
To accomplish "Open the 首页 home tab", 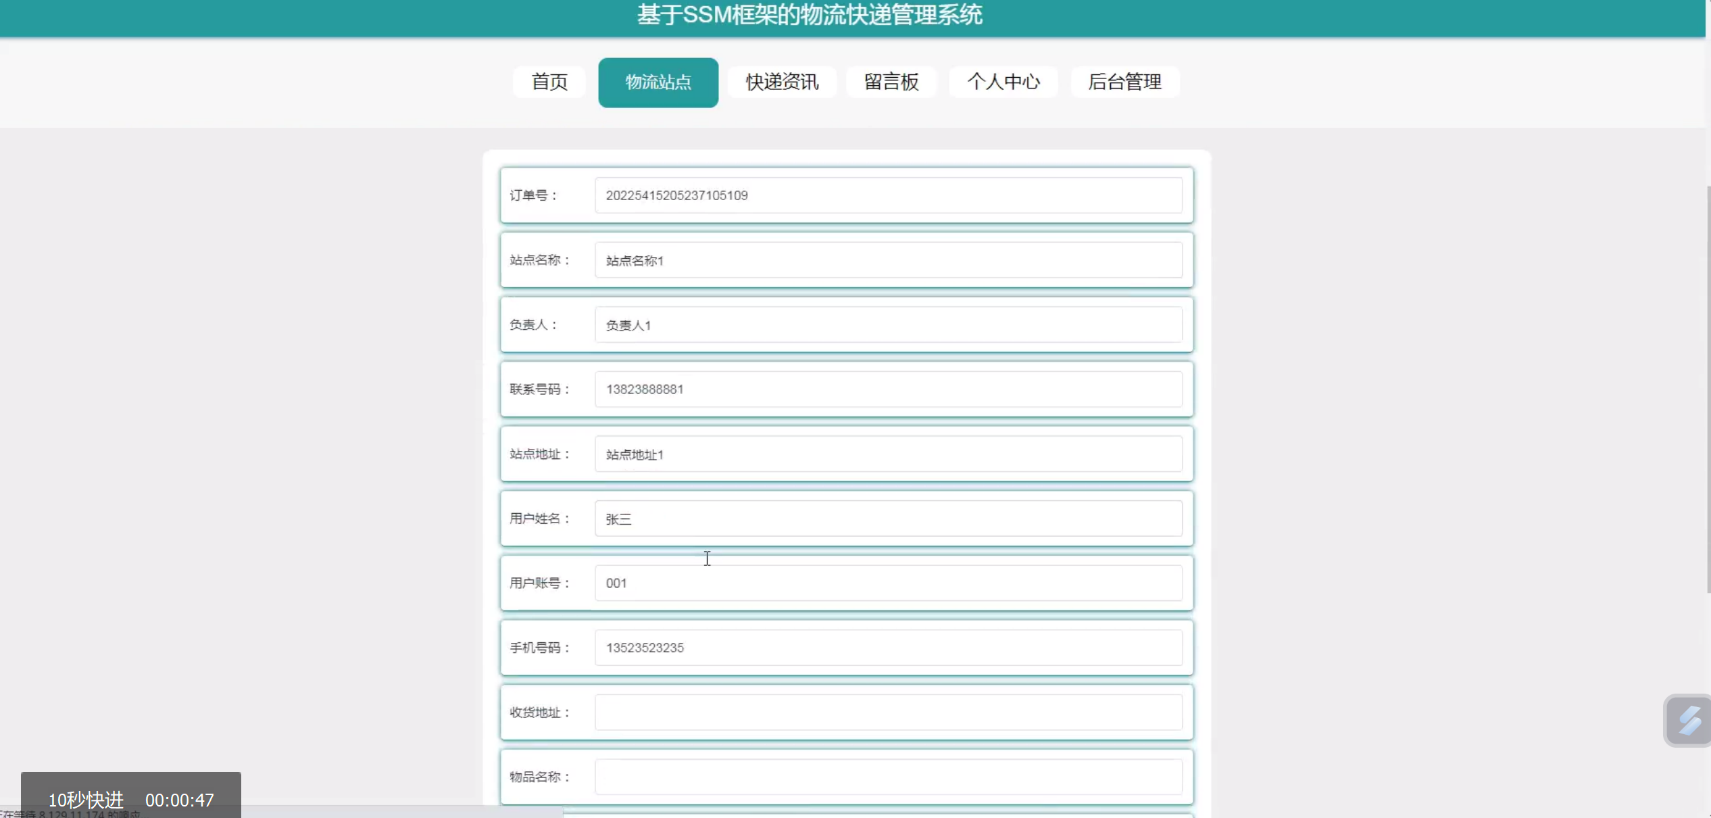I will 549,82.
